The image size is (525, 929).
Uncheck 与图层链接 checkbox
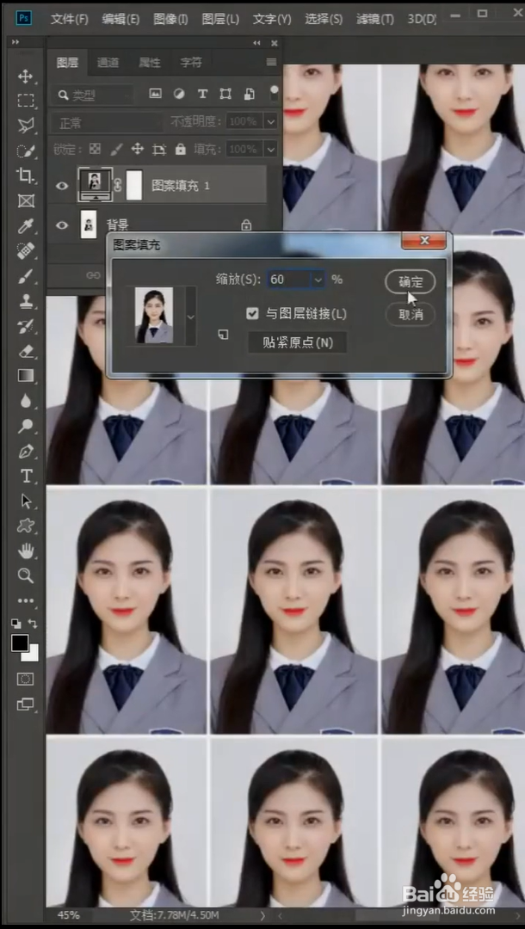tap(252, 313)
